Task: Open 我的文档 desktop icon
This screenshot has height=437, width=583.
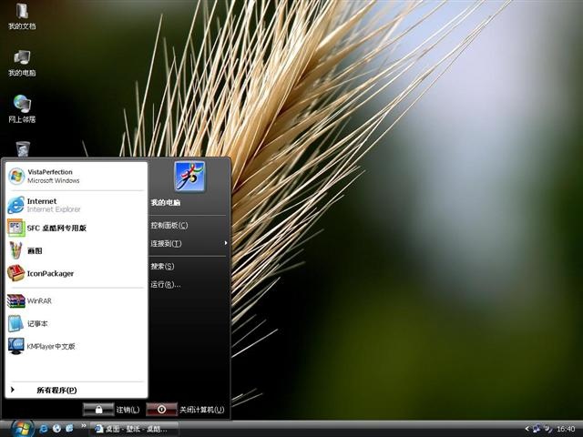Action: (x=22, y=15)
